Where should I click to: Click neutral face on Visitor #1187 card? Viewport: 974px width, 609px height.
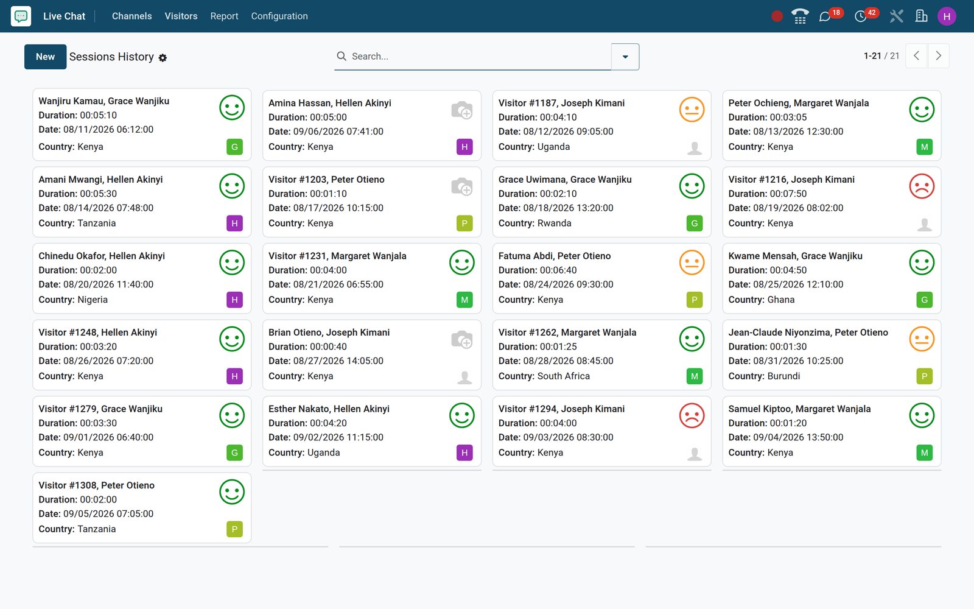[x=692, y=110]
